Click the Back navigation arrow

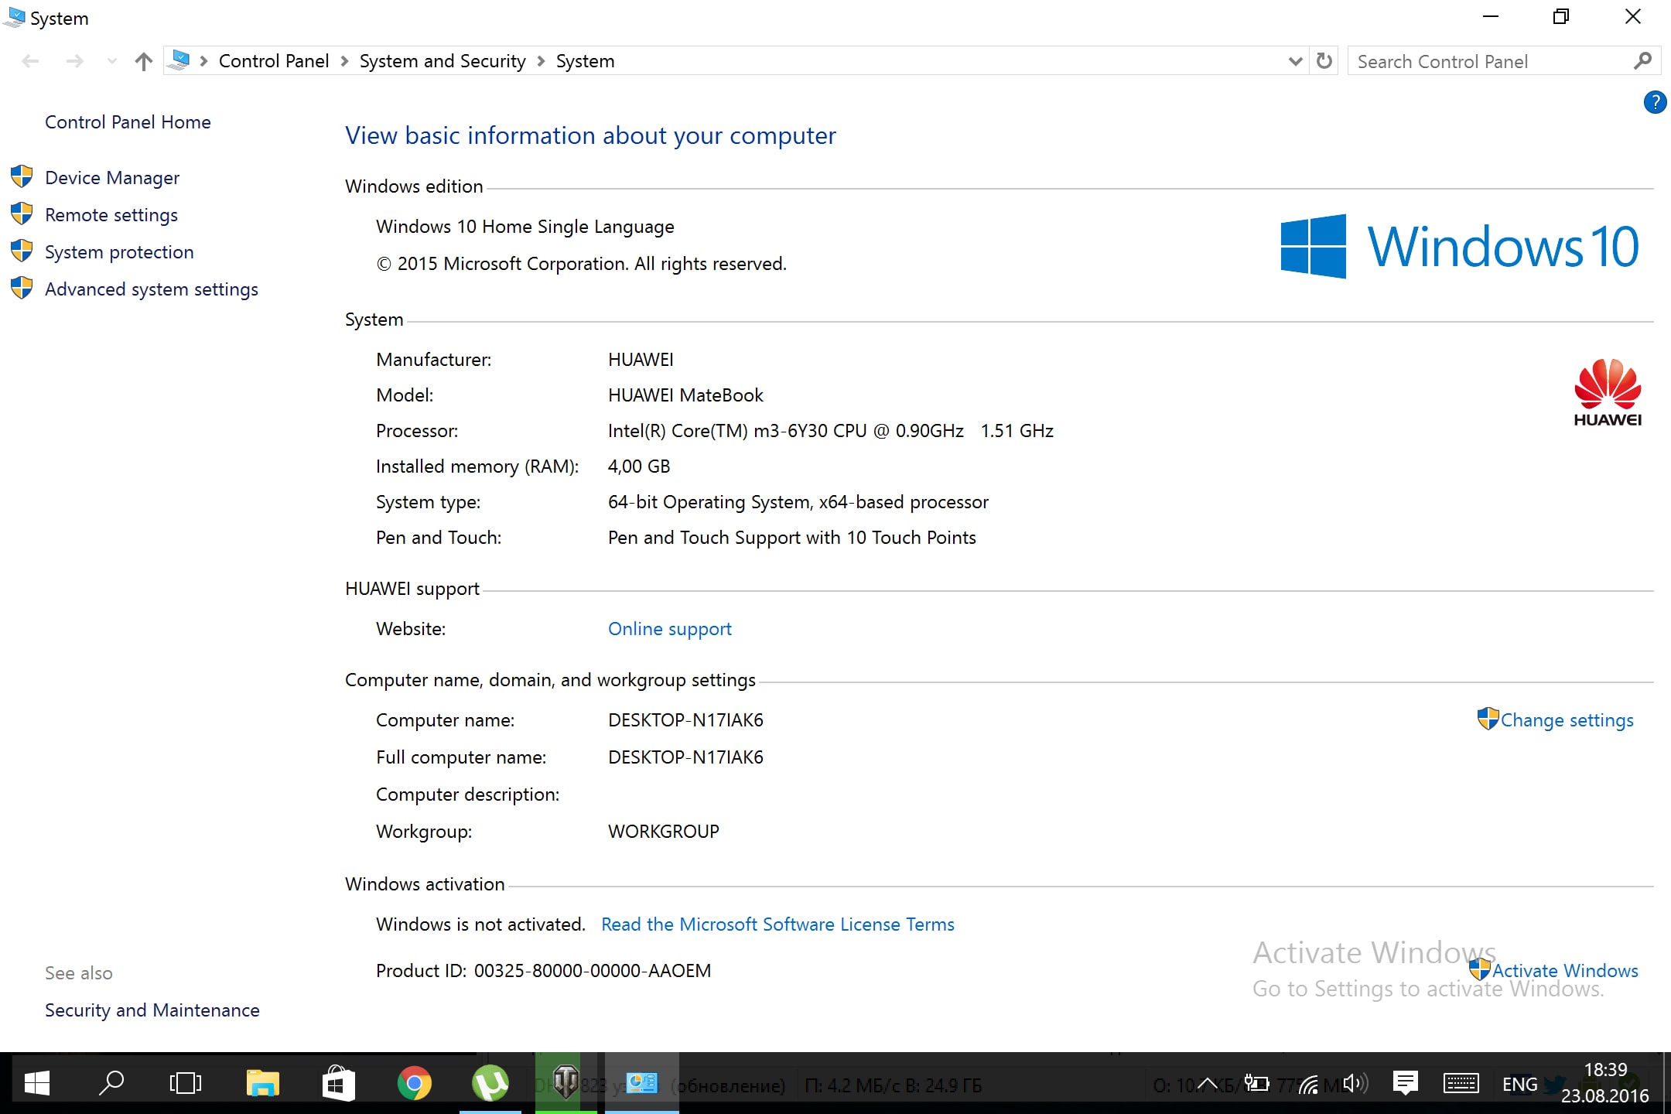point(30,61)
